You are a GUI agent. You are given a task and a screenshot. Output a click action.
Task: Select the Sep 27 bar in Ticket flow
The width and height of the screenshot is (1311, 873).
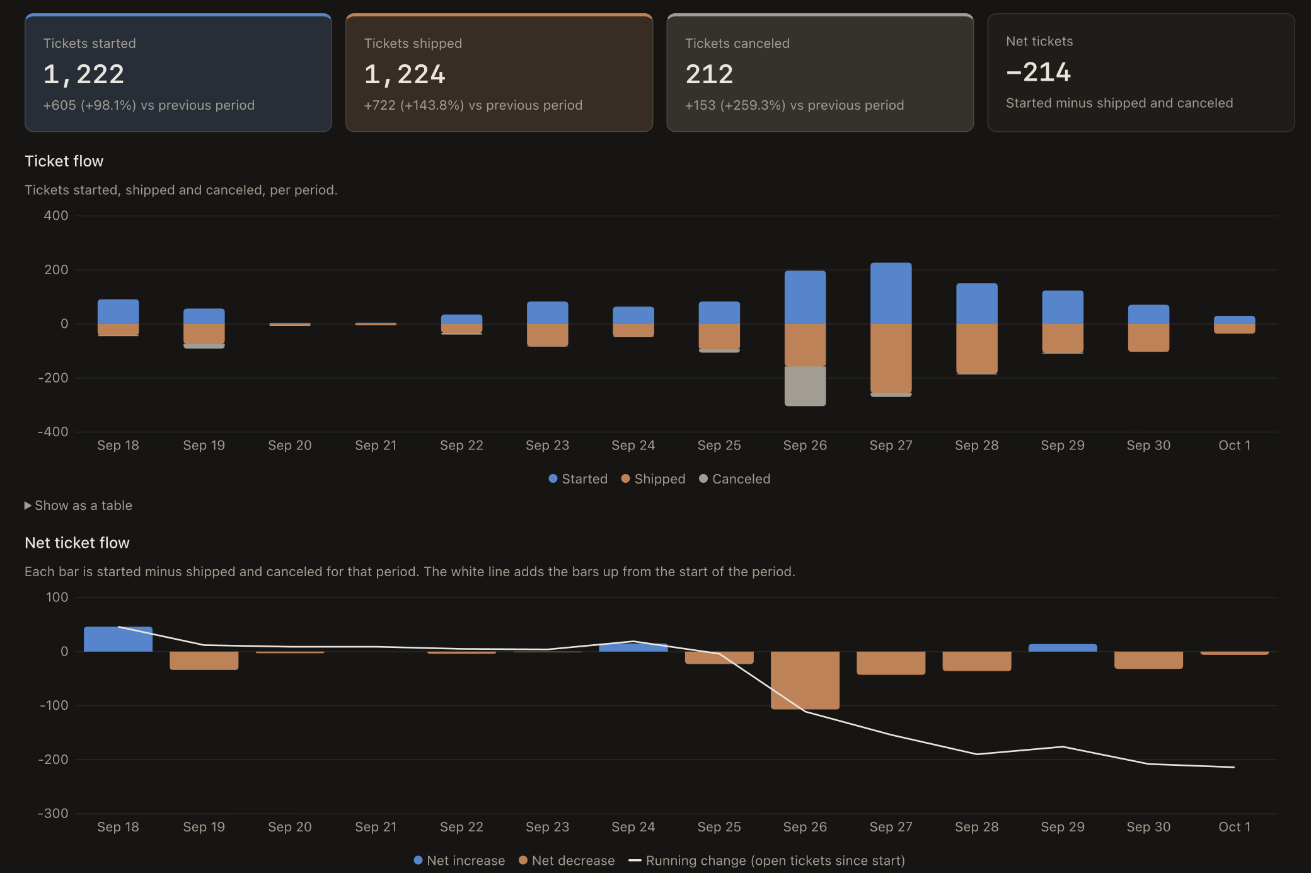coord(891,330)
